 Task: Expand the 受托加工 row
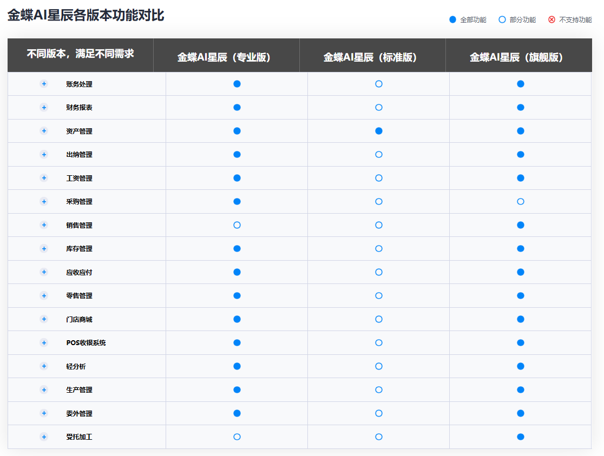pos(44,437)
